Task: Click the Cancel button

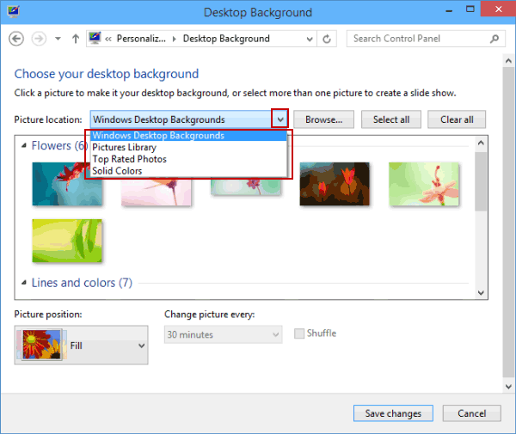Action: [x=471, y=413]
